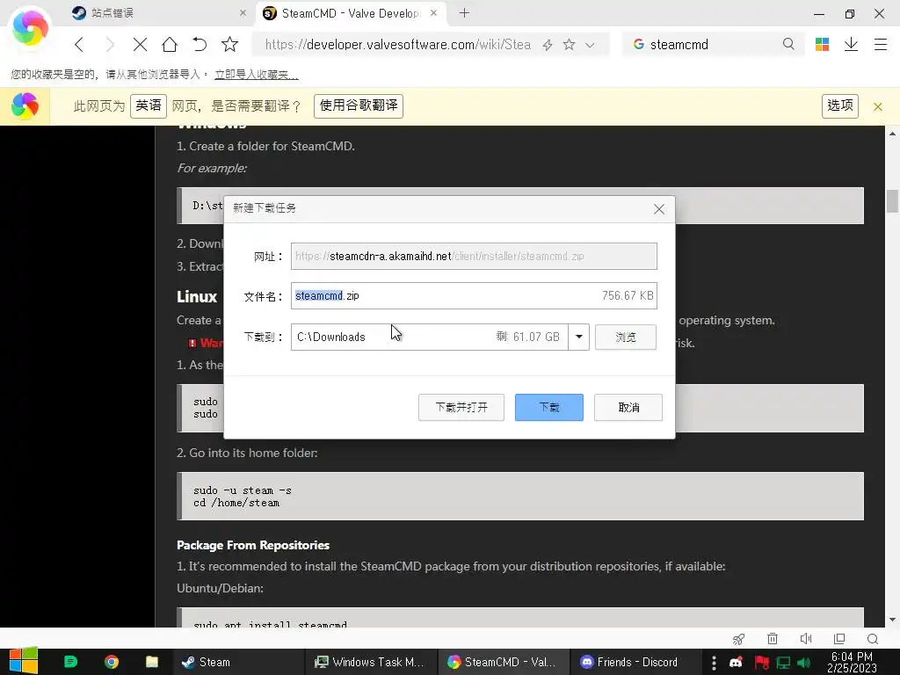
Task: Click the search magnifier icon
Action: pos(788,44)
